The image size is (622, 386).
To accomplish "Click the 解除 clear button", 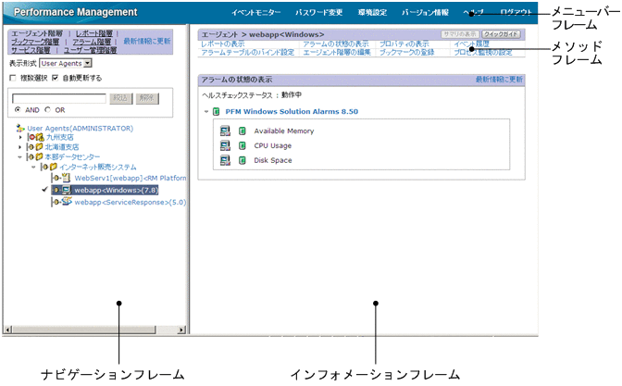I will tap(147, 98).
